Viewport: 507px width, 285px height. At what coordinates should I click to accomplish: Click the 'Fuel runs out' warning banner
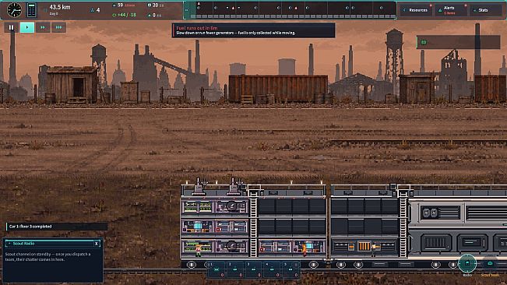254,30
